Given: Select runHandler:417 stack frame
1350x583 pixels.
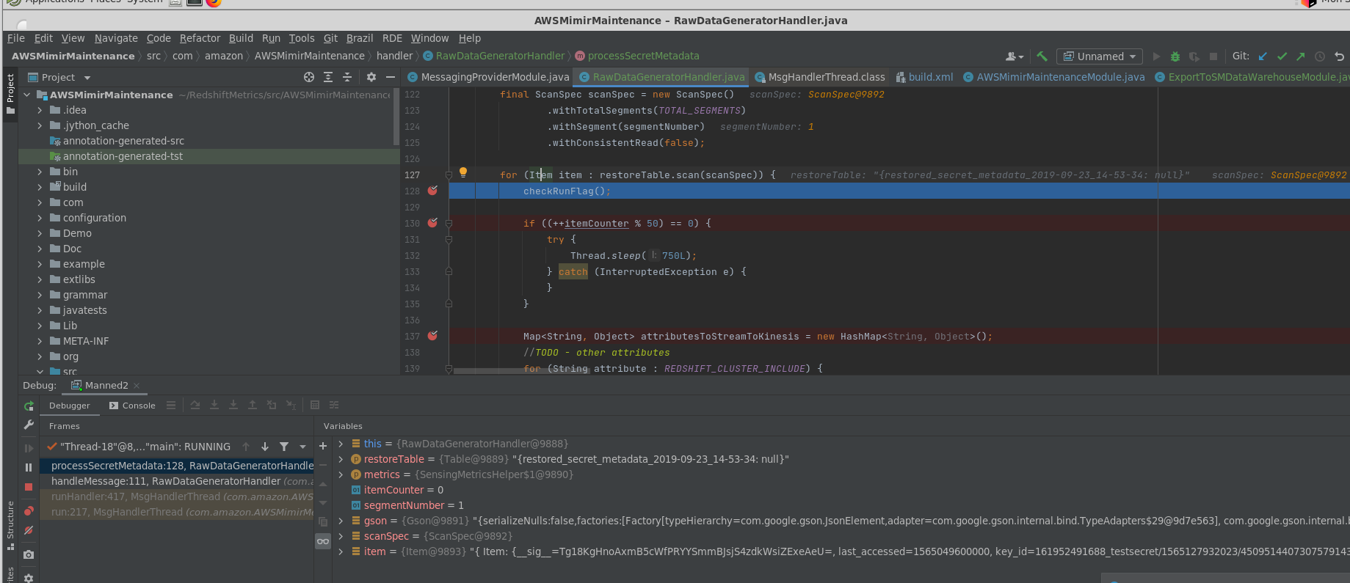Looking at the screenshot, I should pos(177,496).
